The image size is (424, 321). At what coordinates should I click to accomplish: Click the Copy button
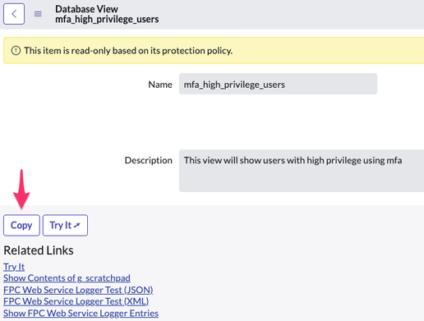click(x=21, y=225)
